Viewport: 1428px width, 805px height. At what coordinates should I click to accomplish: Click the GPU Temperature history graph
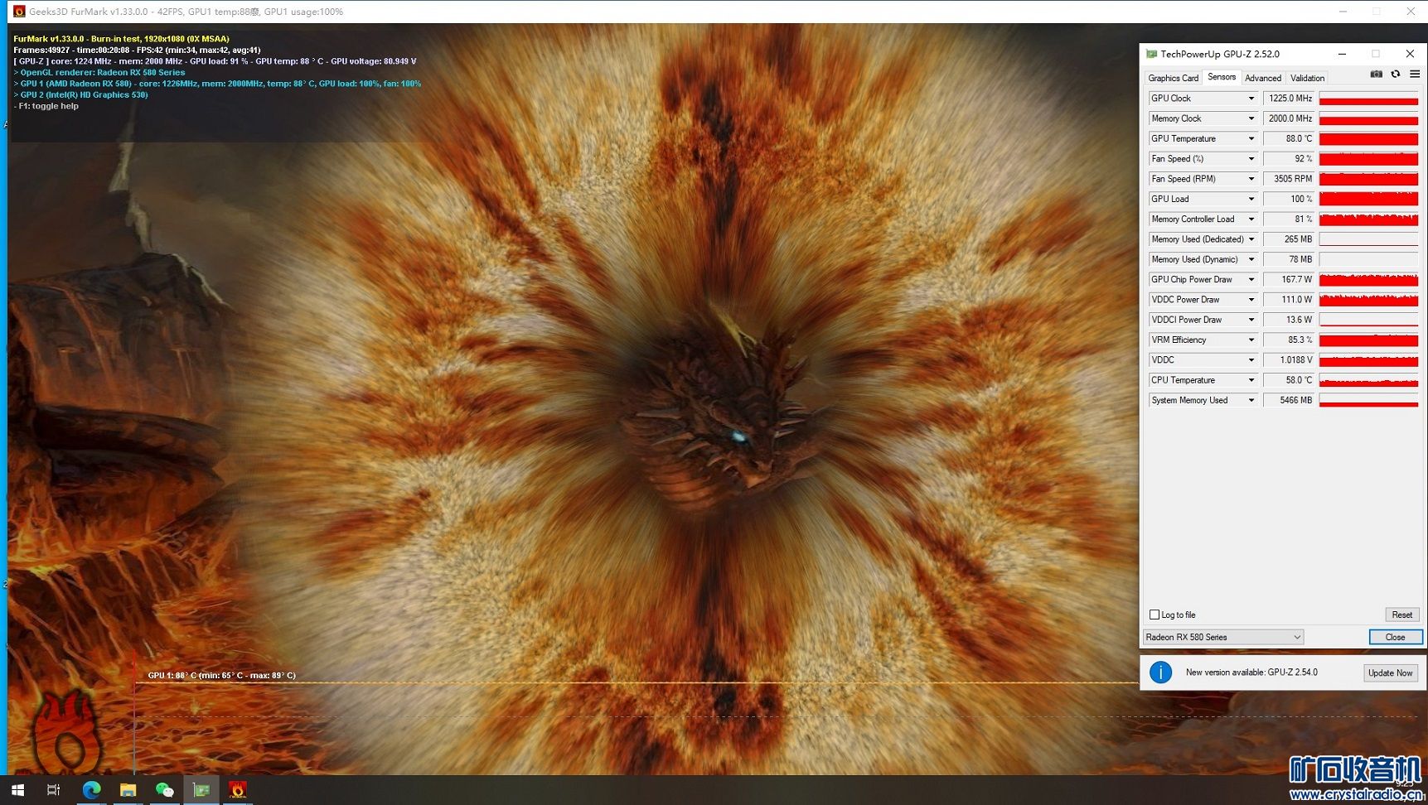(1368, 139)
